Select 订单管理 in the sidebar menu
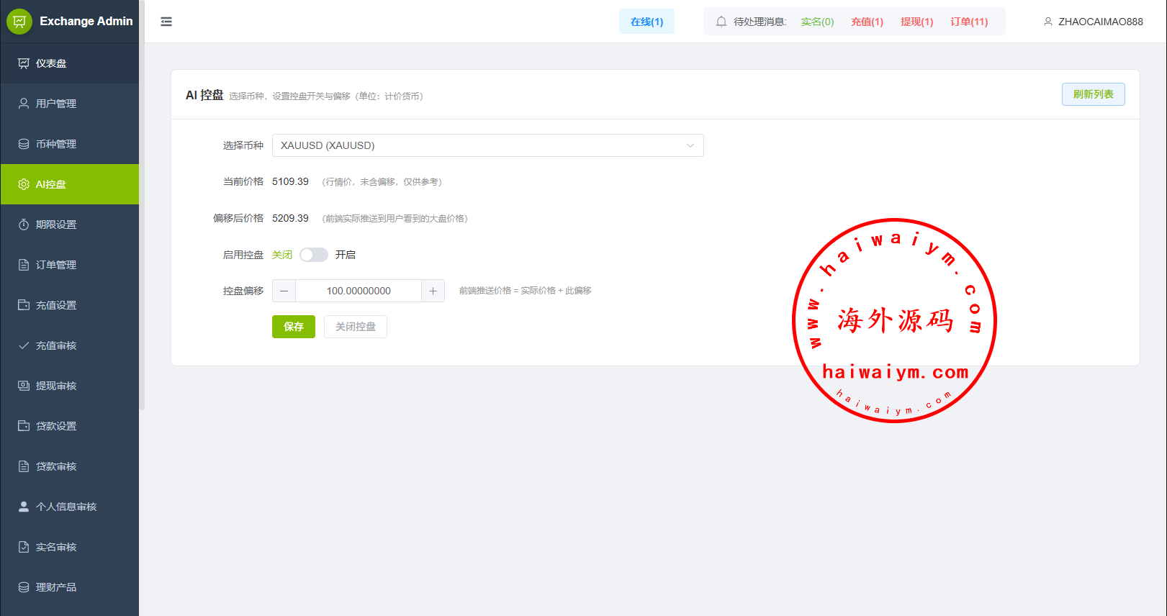 point(56,265)
